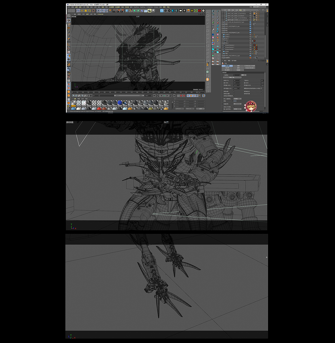Click the orange S icon beside viewport

(x=208, y=79)
